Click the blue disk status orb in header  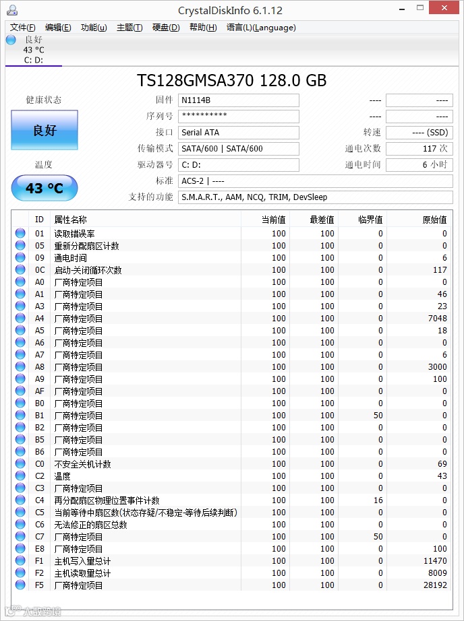pyautogui.click(x=11, y=40)
